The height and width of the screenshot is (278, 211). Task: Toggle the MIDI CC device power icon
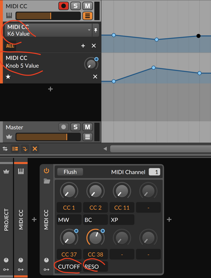click(x=46, y=171)
